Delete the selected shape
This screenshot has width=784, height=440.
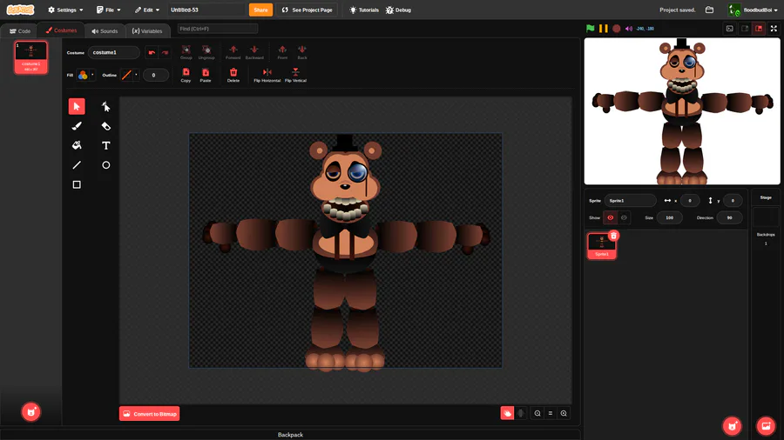[x=233, y=75]
